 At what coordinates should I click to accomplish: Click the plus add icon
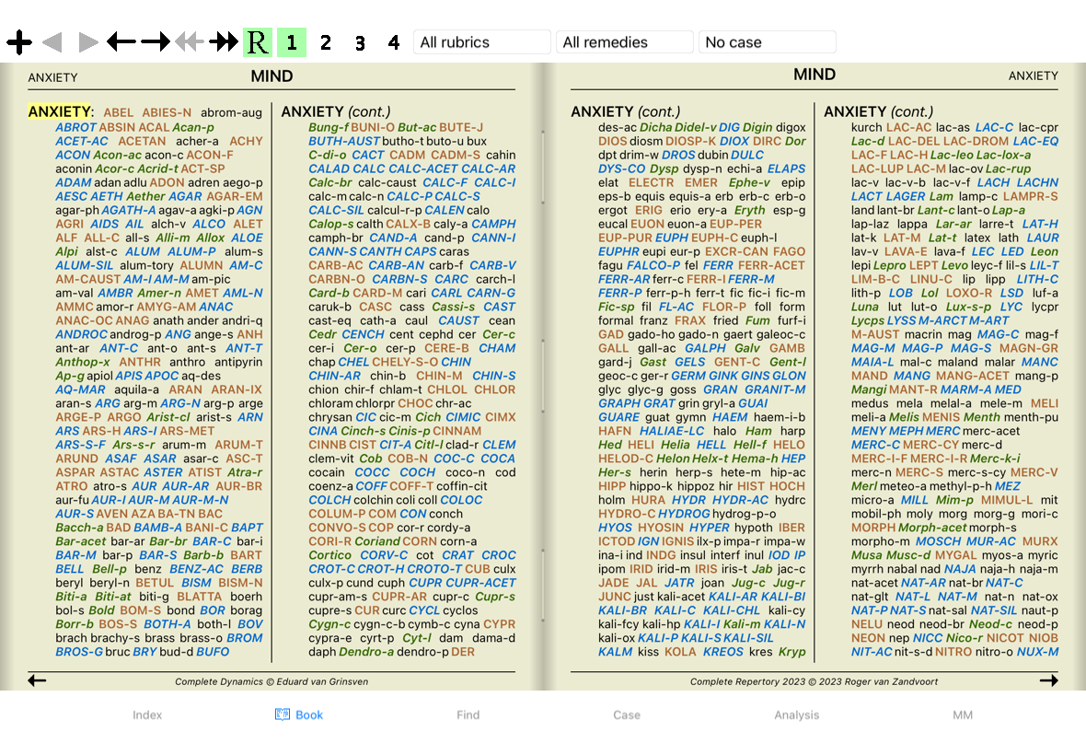(x=19, y=42)
